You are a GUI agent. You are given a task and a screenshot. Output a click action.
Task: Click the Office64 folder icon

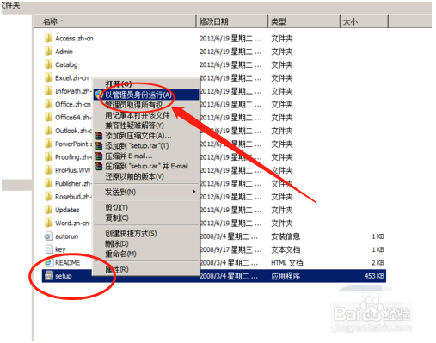[49, 117]
